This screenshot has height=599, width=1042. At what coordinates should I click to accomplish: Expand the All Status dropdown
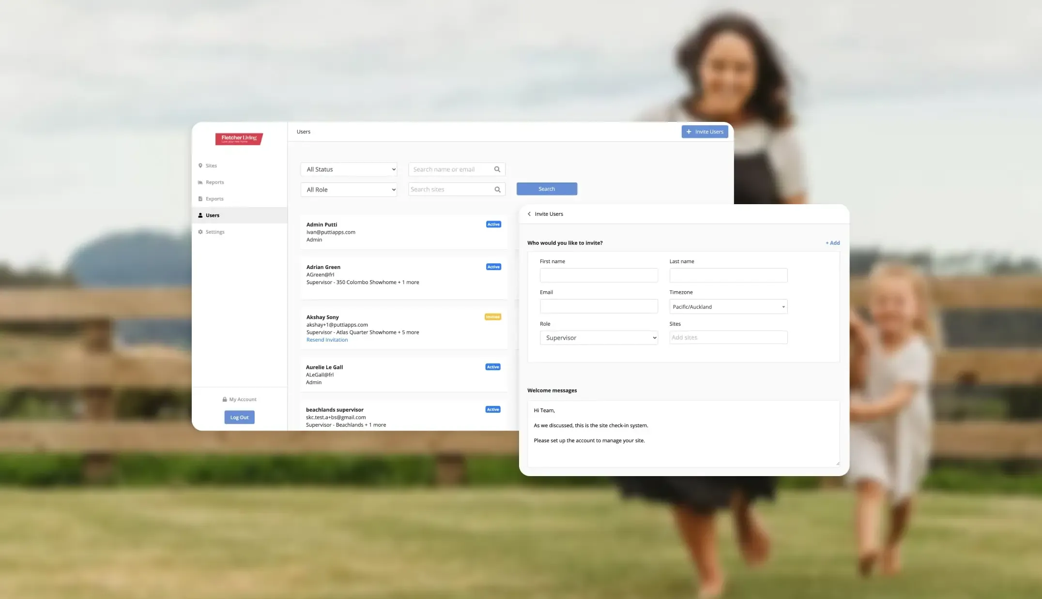(x=349, y=169)
